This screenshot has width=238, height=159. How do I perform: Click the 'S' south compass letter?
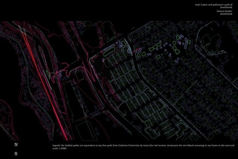pyautogui.click(x=16, y=154)
